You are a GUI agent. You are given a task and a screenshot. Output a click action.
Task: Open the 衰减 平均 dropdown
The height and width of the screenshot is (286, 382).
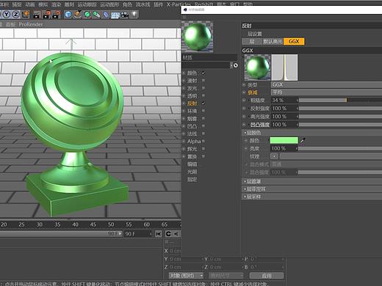click(326, 92)
